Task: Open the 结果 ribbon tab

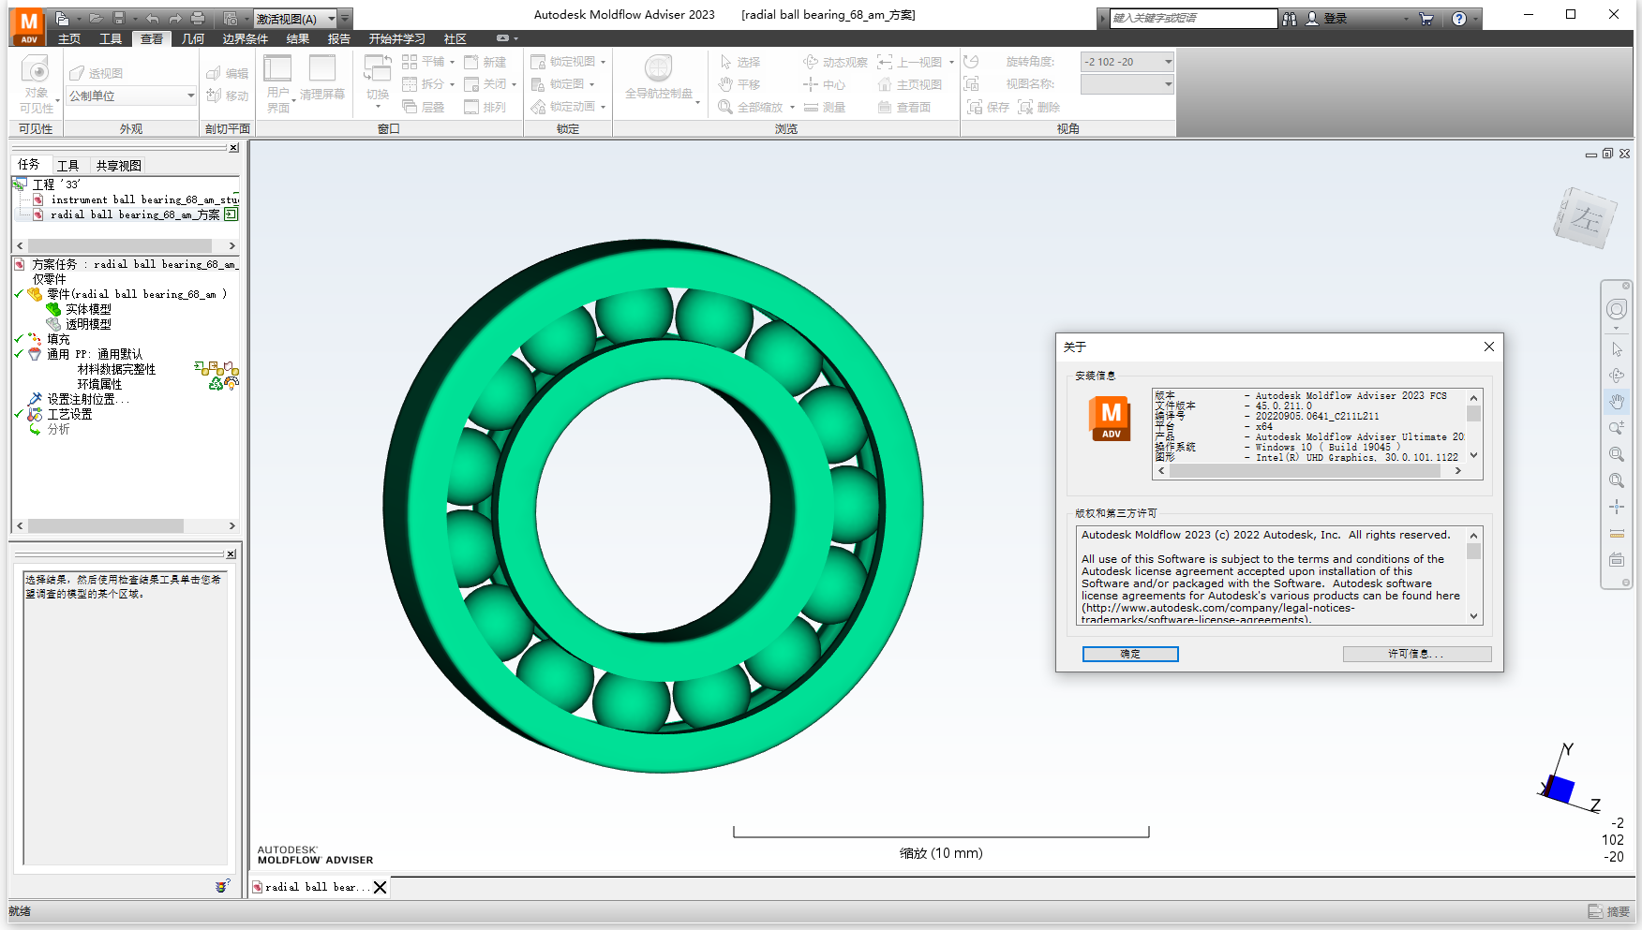Action: point(298,38)
